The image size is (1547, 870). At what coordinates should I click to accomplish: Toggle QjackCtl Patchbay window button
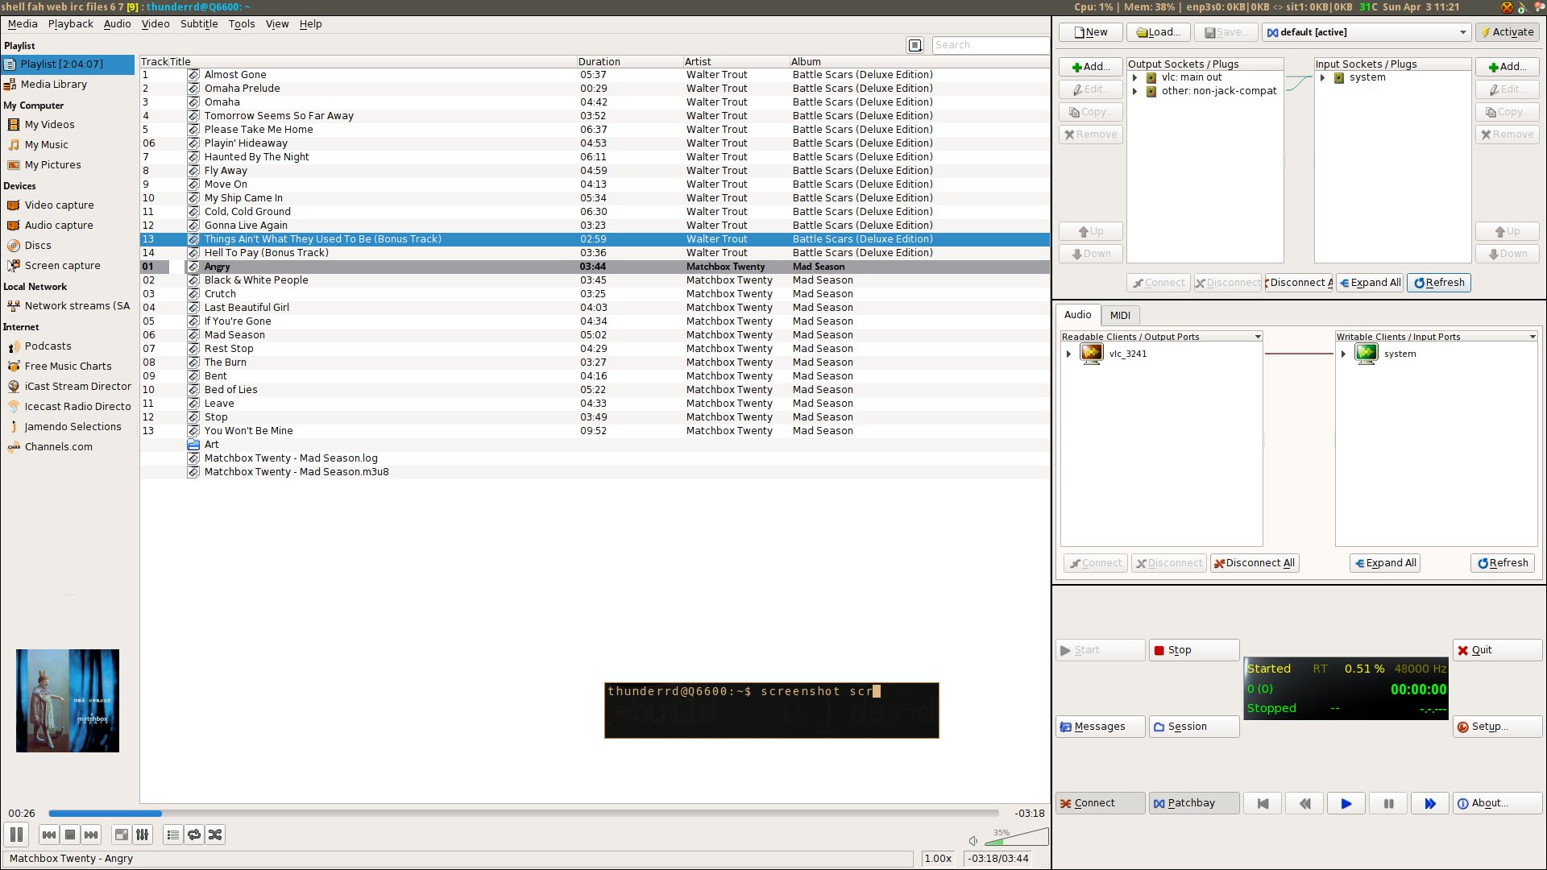point(1194,803)
